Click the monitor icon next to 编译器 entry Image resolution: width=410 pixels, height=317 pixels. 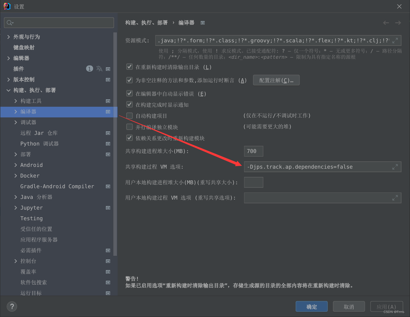click(x=108, y=111)
